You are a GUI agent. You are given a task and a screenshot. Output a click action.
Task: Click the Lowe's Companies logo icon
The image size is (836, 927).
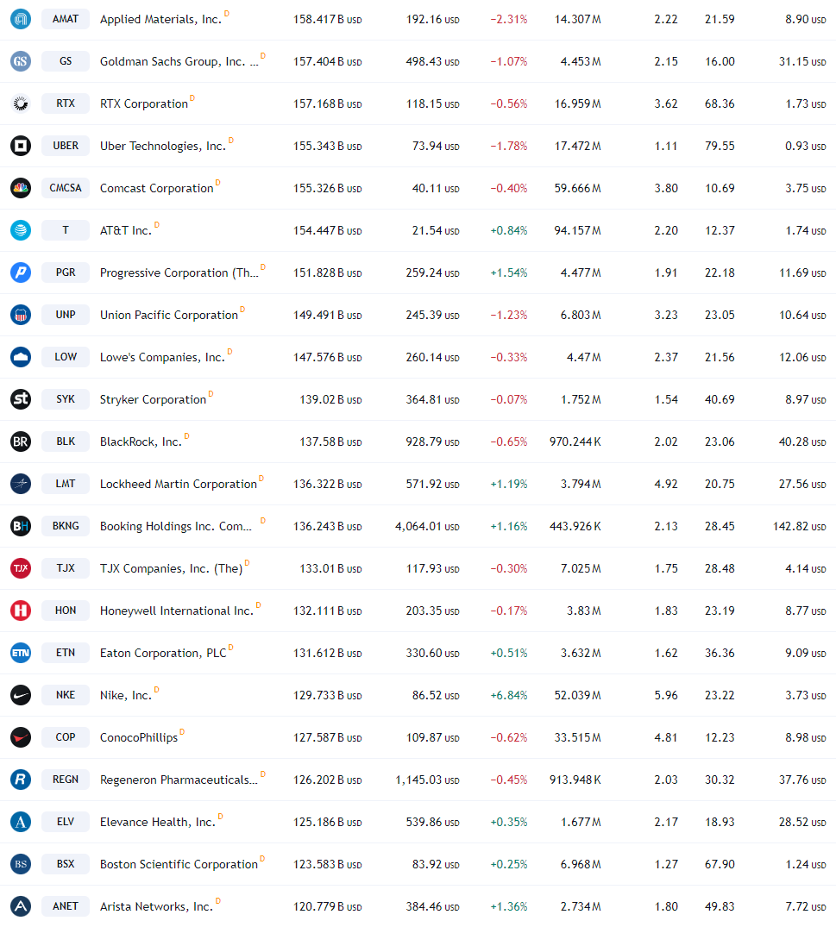21,357
